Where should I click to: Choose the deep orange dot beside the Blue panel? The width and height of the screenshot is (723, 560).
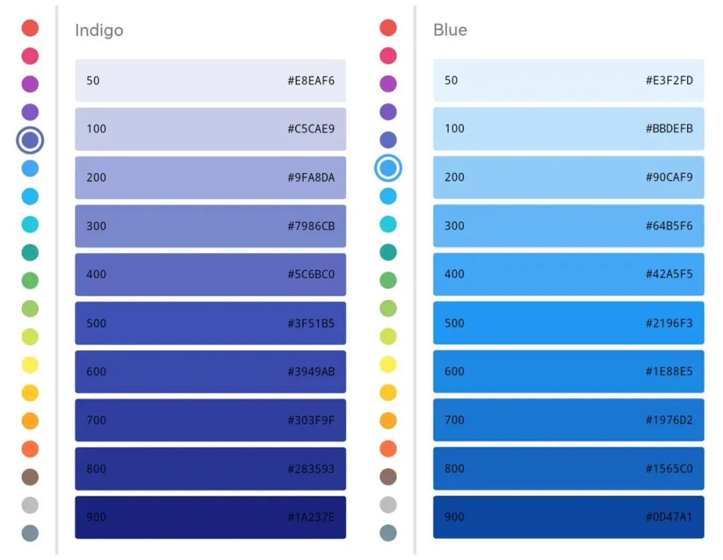(388, 448)
